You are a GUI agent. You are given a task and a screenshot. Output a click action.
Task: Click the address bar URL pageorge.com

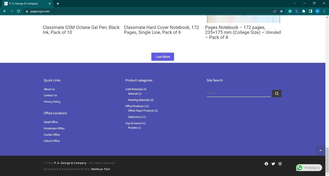click(40, 11)
